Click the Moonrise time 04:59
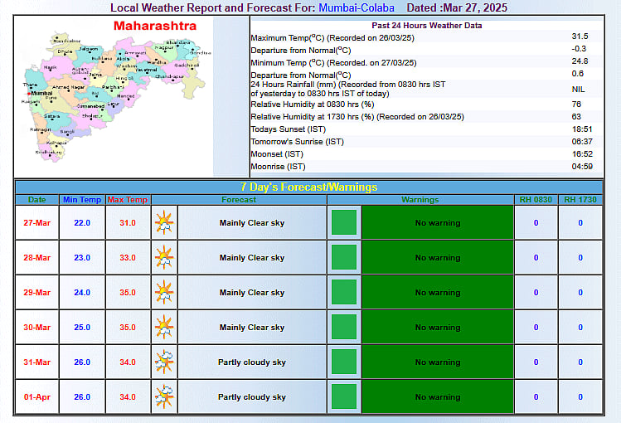Screen dimensions: 621x423 pyautogui.click(x=582, y=167)
